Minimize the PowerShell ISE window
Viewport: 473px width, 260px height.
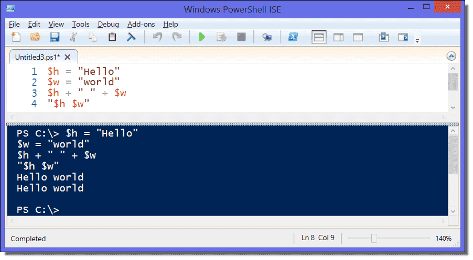(x=411, y=7)
